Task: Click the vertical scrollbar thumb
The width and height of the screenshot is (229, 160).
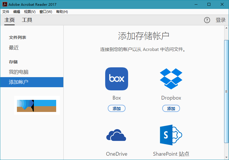Action: (x=226, y=91)
